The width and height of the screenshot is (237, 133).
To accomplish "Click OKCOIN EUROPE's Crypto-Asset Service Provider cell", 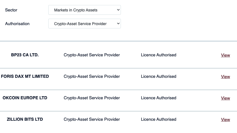I will pos(92,98).
